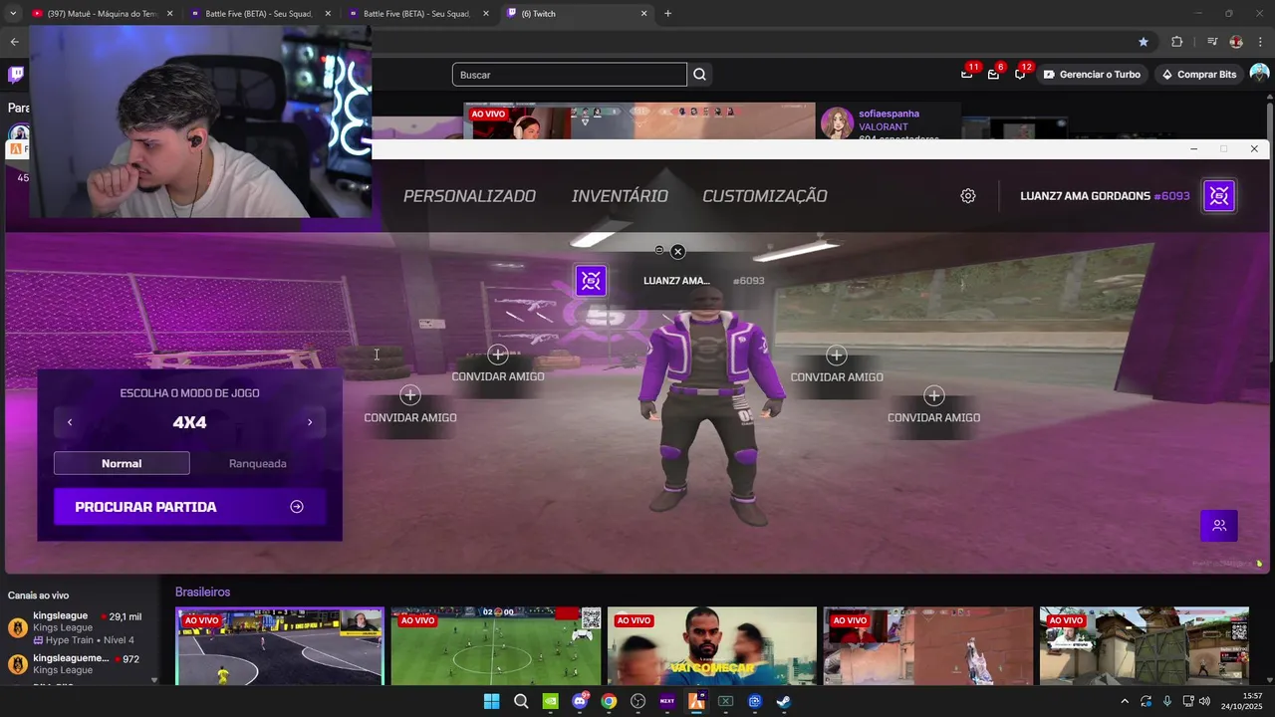
Task: Open kingsleague channel in sidebar
Action: 80,627
